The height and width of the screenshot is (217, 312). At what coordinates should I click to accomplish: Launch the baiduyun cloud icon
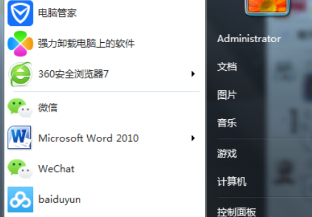point(20,200)
